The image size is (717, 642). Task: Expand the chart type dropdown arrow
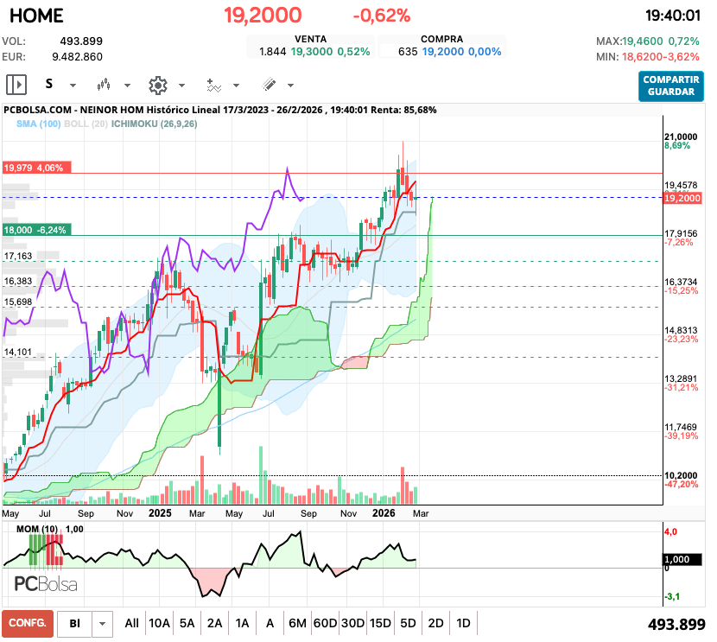pyautogui.click(x=127, y=86)
